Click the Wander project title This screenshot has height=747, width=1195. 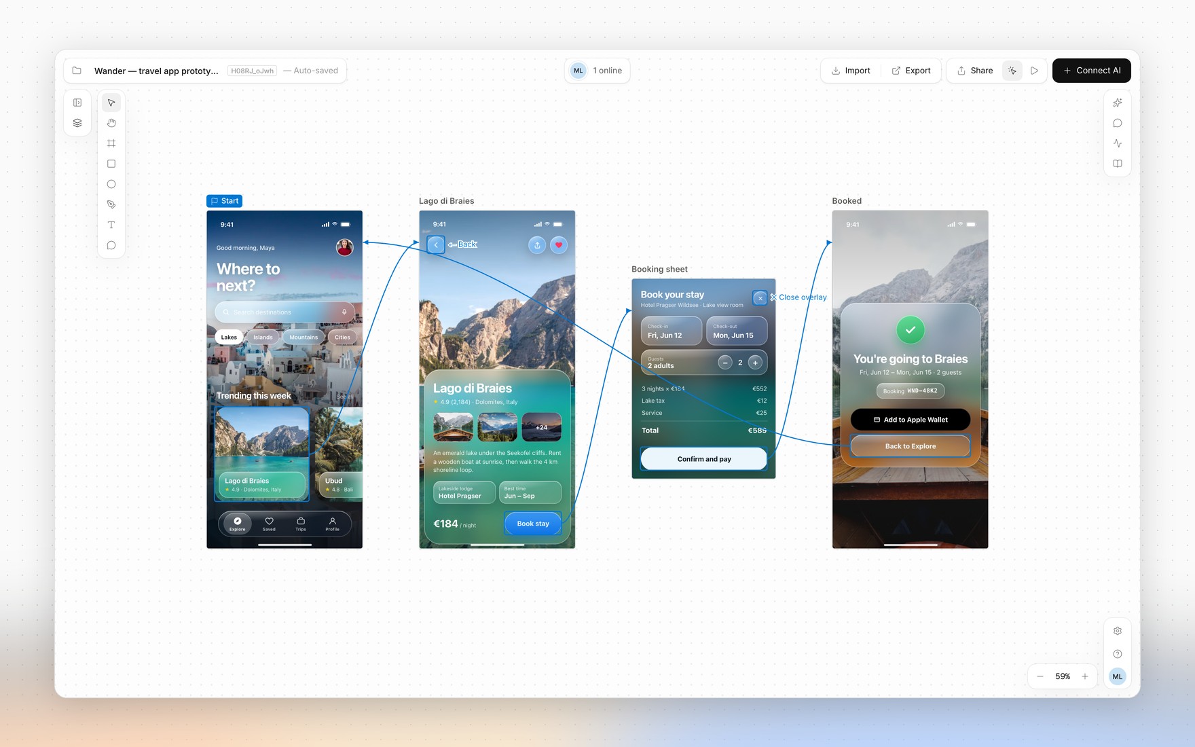pyautogui.click(x=156, y=71)
